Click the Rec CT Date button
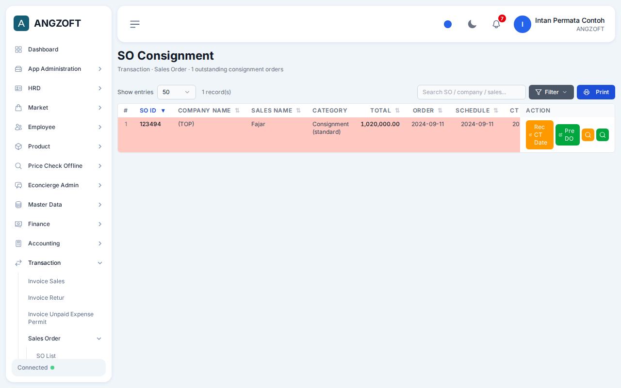 coord(539,135)
